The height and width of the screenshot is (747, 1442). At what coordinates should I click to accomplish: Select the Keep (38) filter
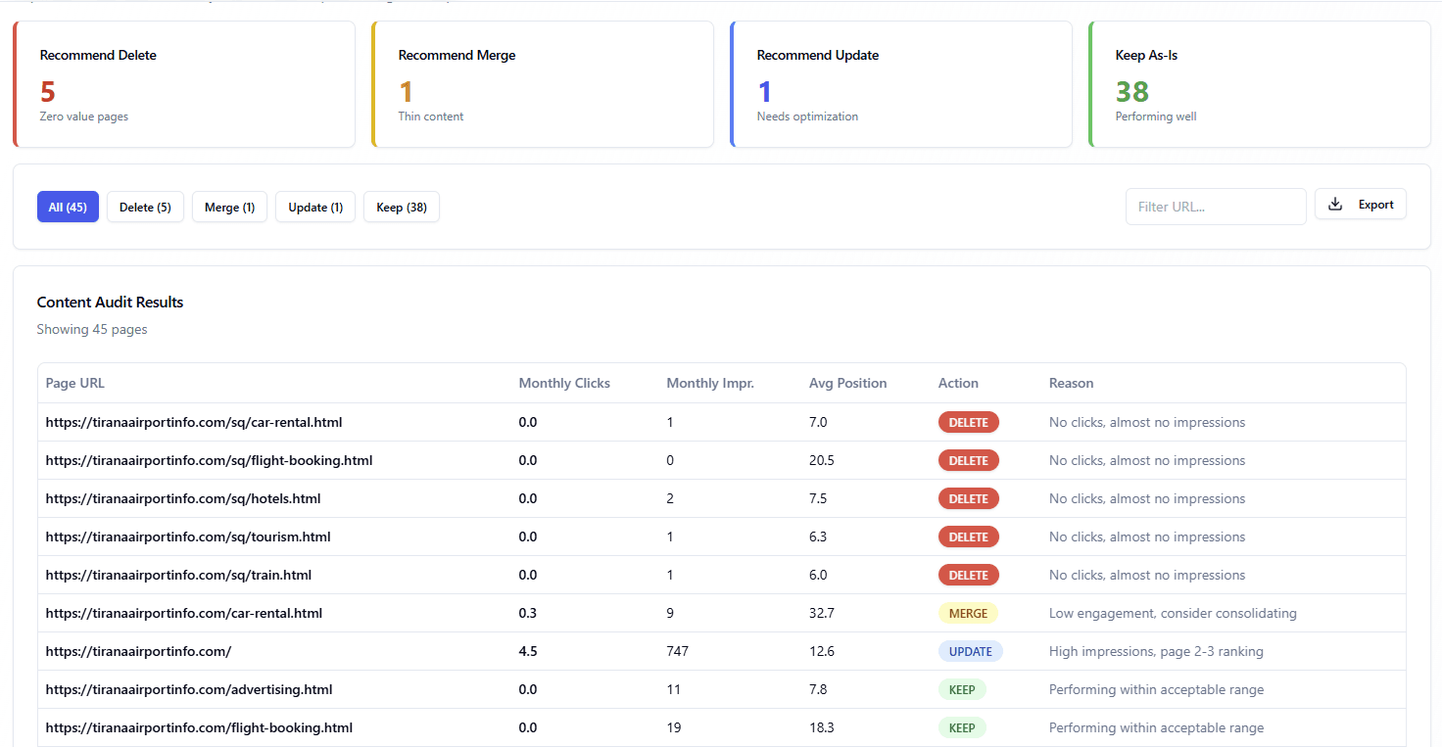pos(402,208)
